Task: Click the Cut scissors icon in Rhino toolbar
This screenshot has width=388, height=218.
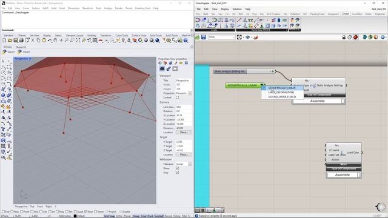Action: (33, 41)
